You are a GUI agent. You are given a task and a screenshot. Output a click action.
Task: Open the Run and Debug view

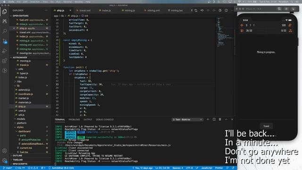pyautogui.click(x=4, y=51)
